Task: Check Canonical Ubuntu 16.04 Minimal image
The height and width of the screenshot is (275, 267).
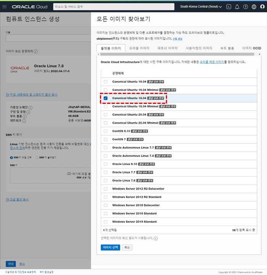Action: [x=106, y=90]
